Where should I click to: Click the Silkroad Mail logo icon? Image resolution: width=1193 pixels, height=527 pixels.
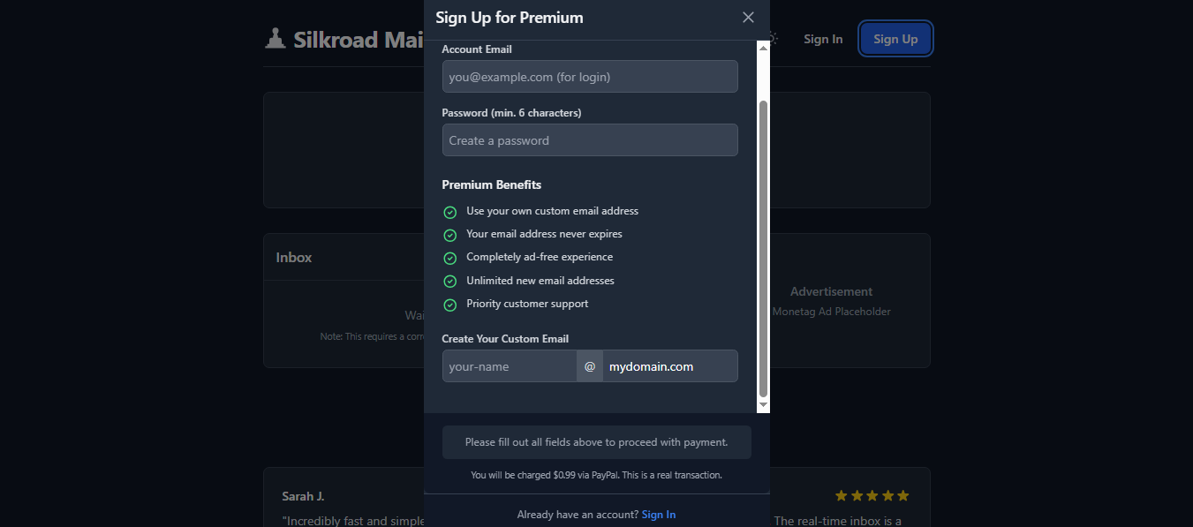click(276, 39)
